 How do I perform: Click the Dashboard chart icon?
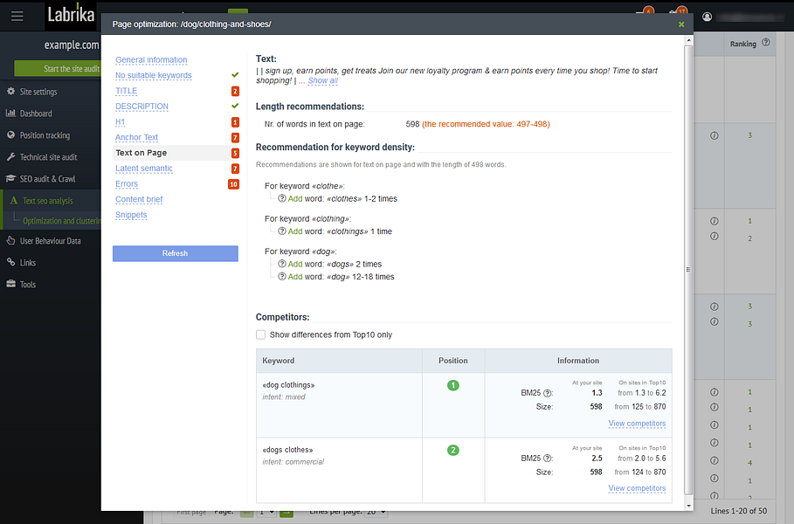click(10, 113)
